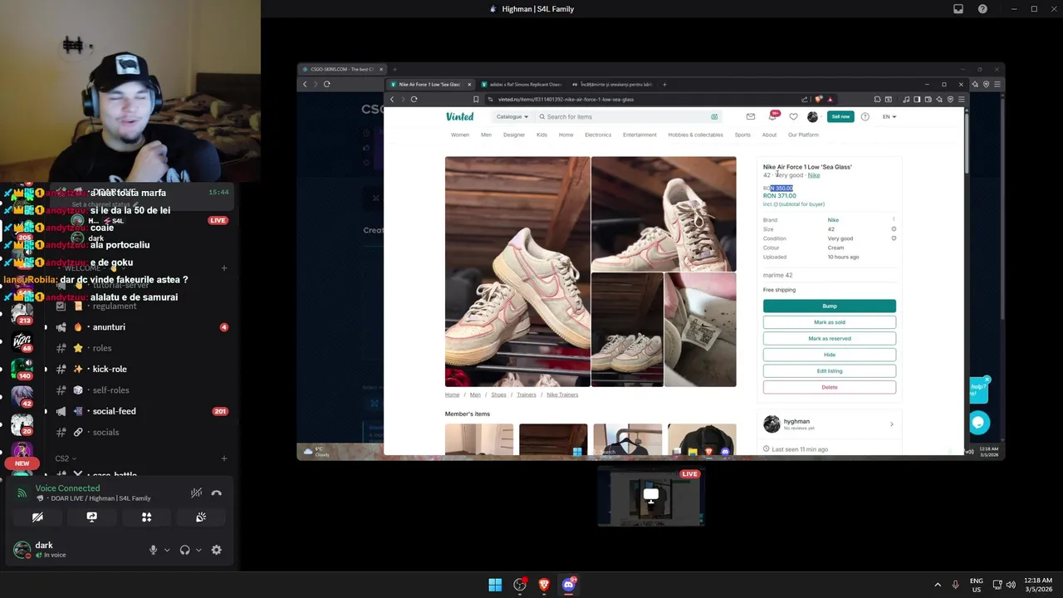This screenshot has height=598, width=1063.
Task: Click the Nike Trainers breadcrumb link
Action: [562, 395]
